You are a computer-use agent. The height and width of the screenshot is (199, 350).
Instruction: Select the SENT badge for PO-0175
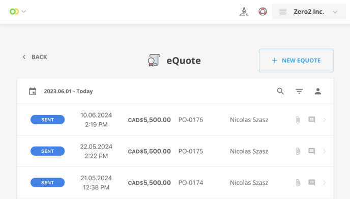pyautogui.click(x=47, y=151)
